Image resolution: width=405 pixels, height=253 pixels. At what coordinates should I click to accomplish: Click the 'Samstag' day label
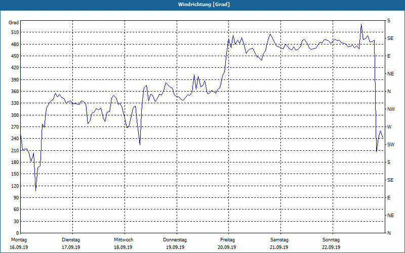tap(279, 240)
